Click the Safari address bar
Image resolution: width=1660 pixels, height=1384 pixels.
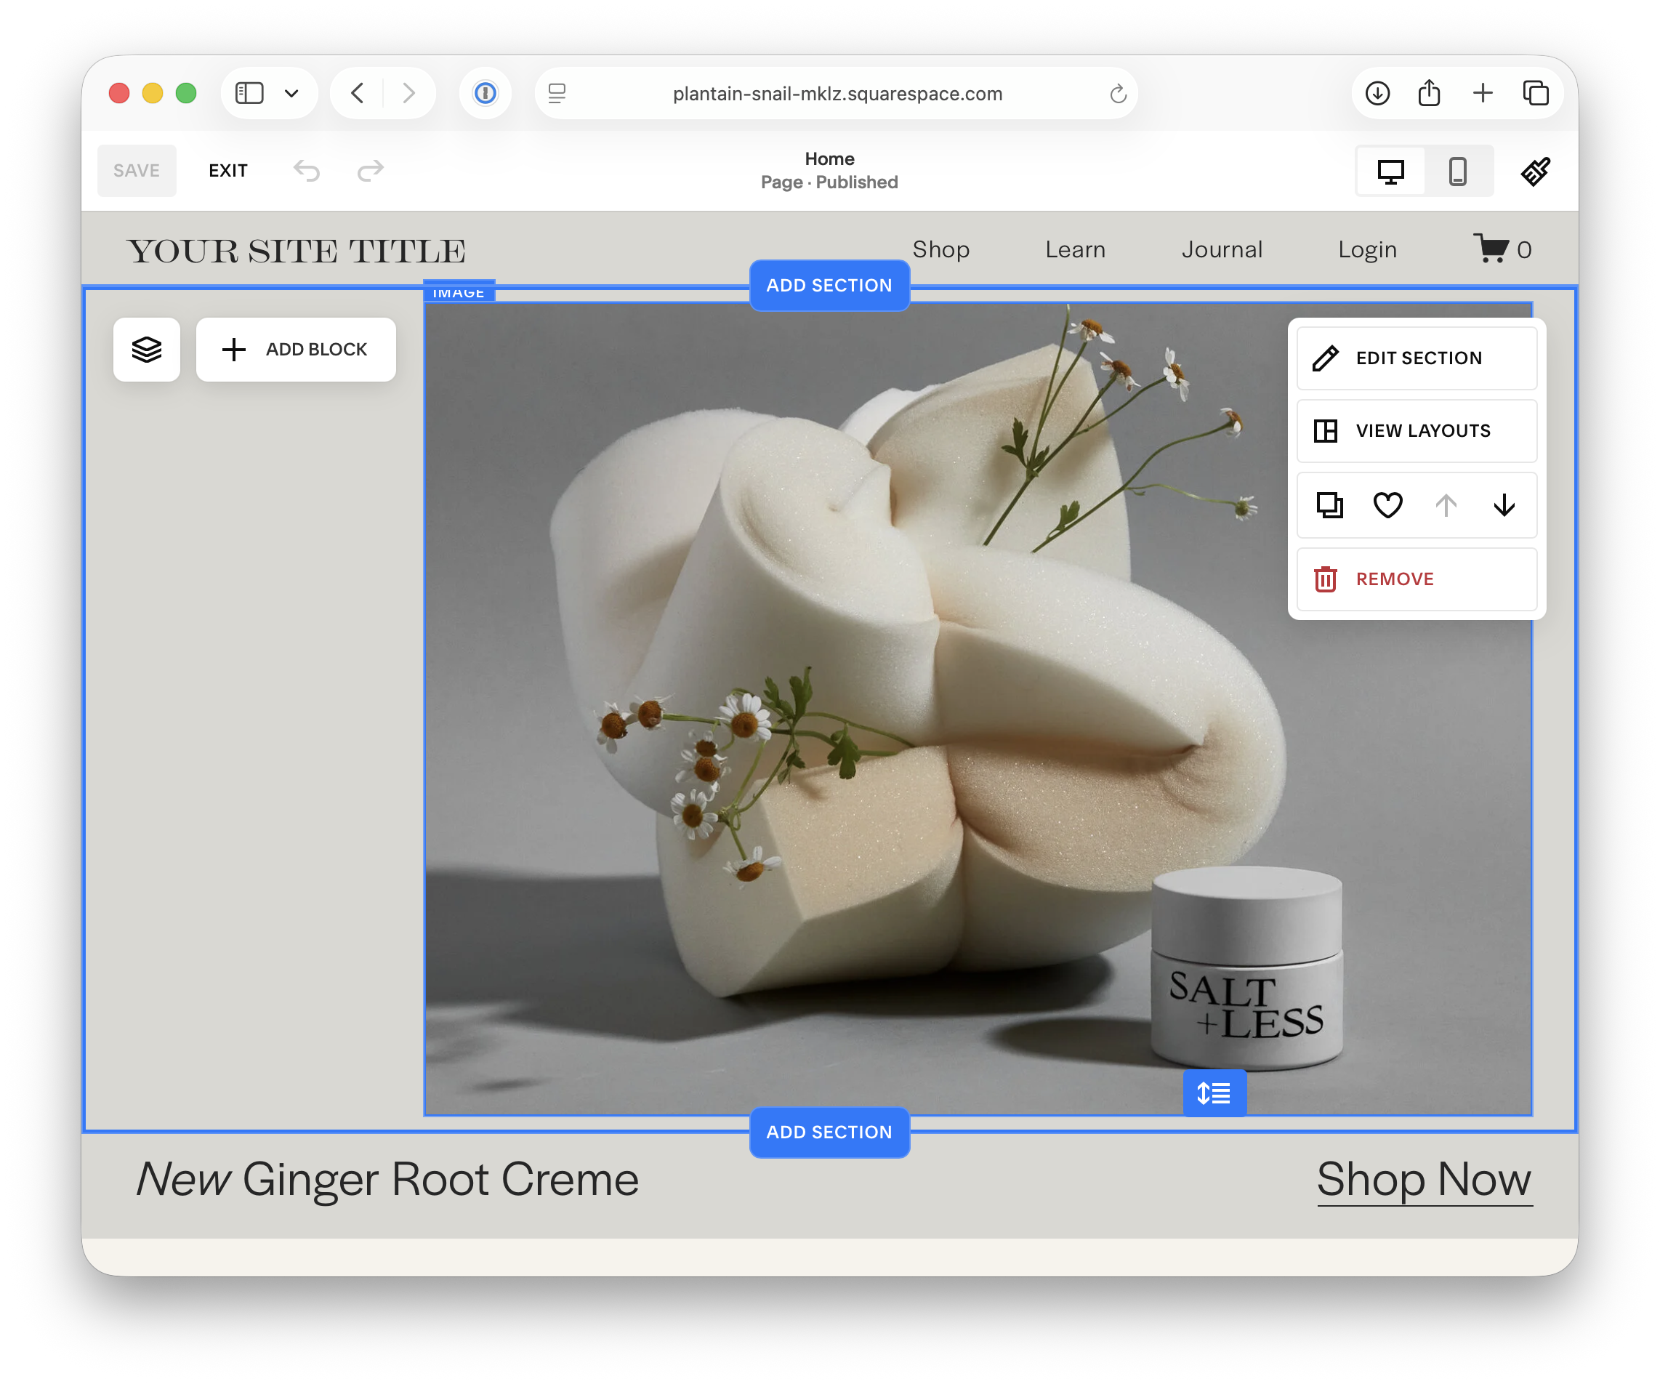pyautogui.click(x=837, y=93)
